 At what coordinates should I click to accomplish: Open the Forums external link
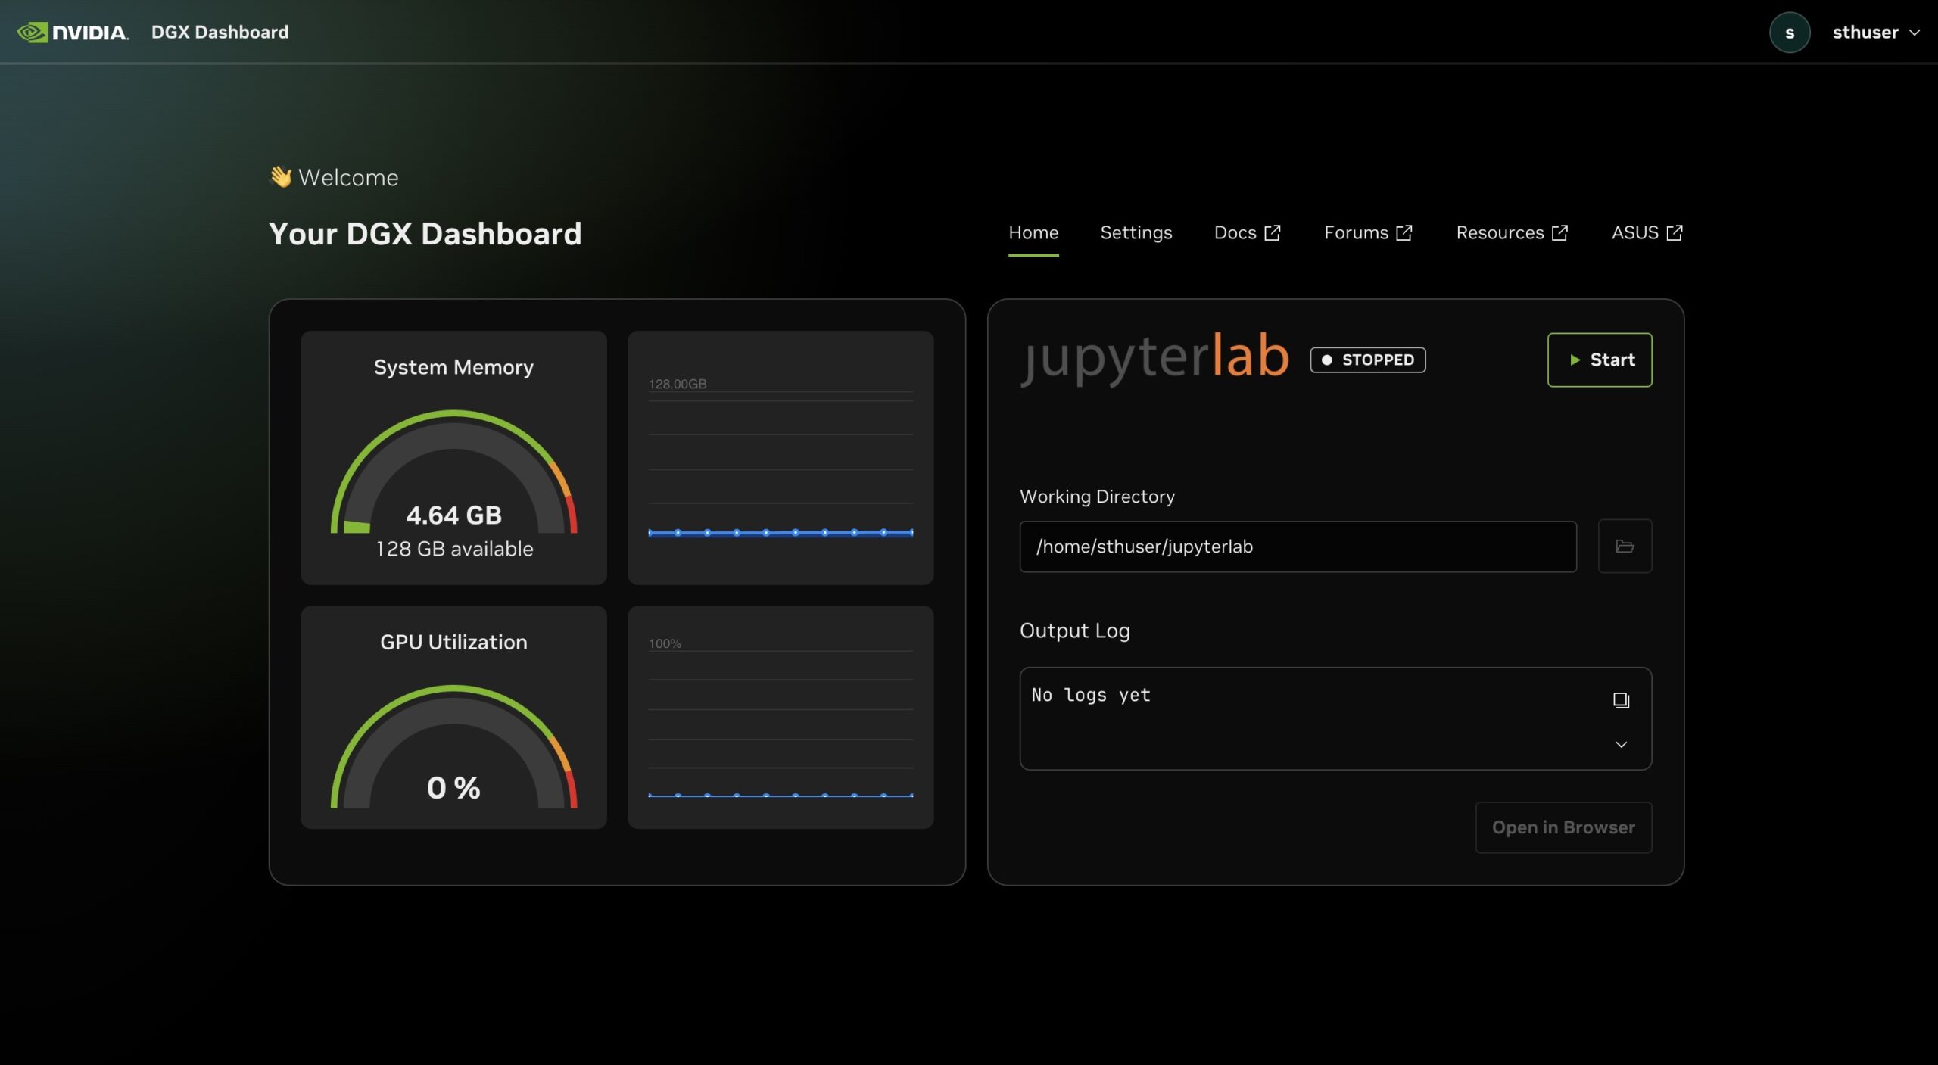[1367, 232]
